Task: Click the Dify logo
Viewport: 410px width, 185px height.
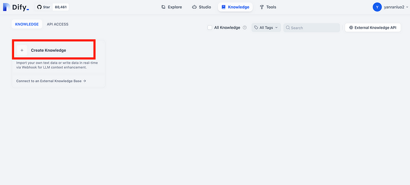Action: click(x=16, y=7)
